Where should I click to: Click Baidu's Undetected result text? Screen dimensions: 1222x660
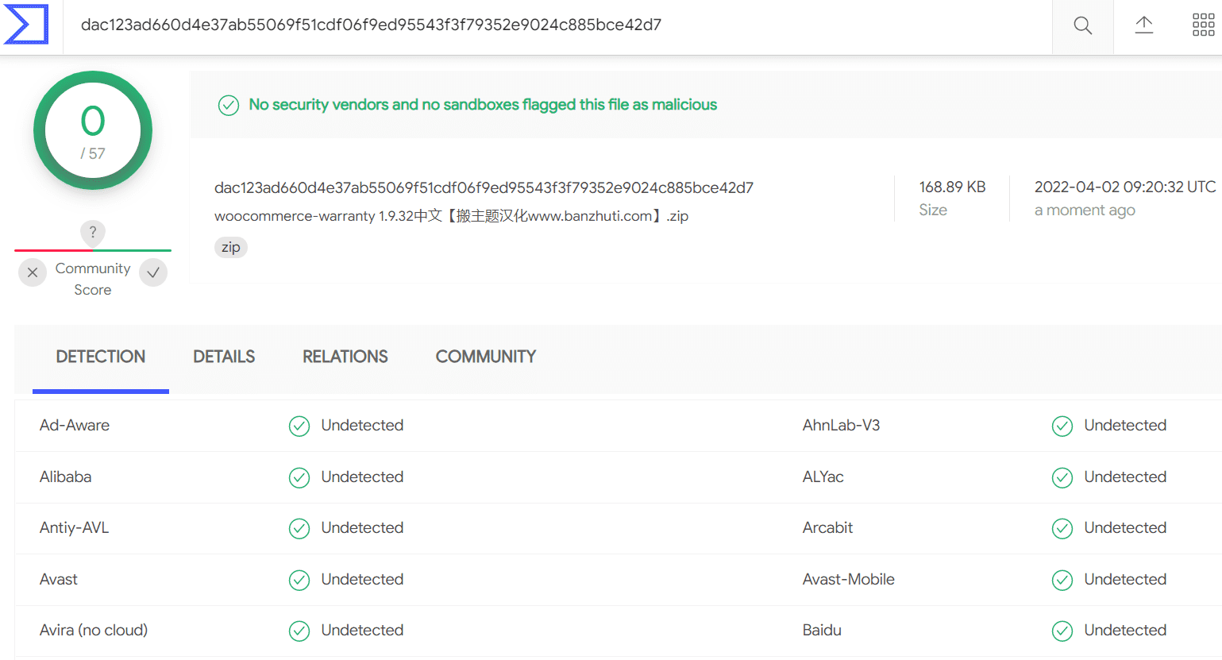1125,630
